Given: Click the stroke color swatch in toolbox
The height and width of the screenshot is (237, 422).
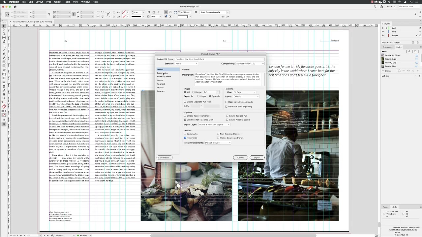Looking at the screenshot, I should pos(5,107).
